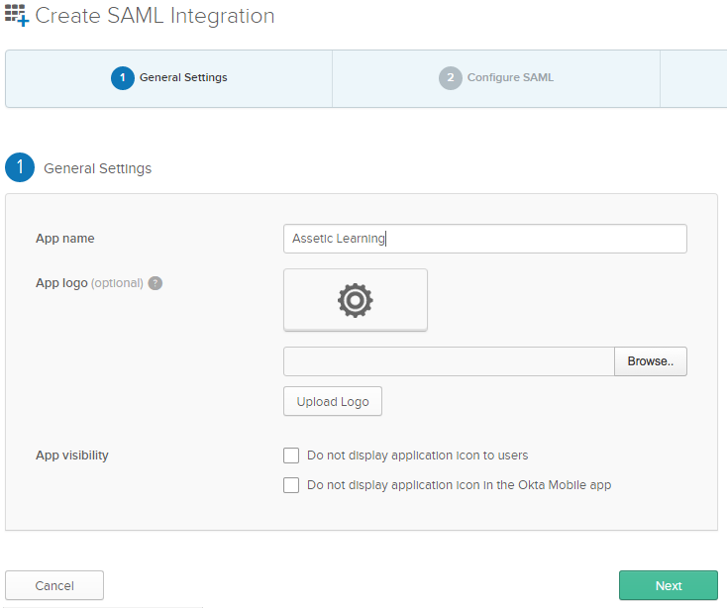Enable Do not display application icon to users
Image resolution: width=727 pixels, height=608 pixels.
291,456
